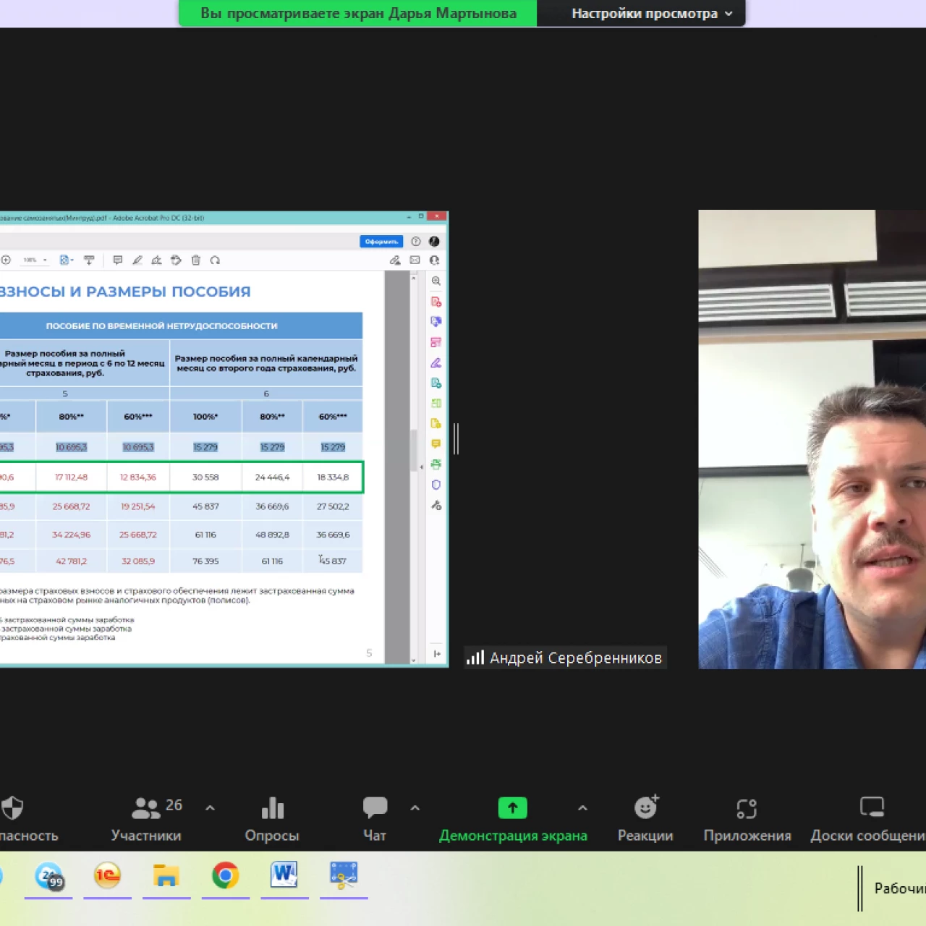Open the Protect shield tool
This screenshot has width=926, height=926.
pyautogui.click(x=436, y=485)
